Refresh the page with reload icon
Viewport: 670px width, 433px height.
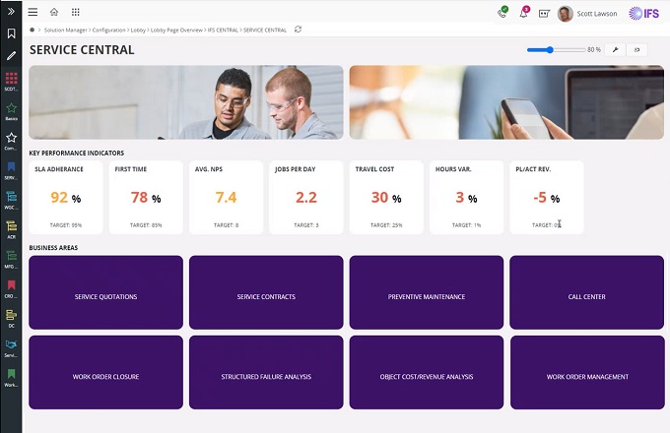tap(298, 30)
